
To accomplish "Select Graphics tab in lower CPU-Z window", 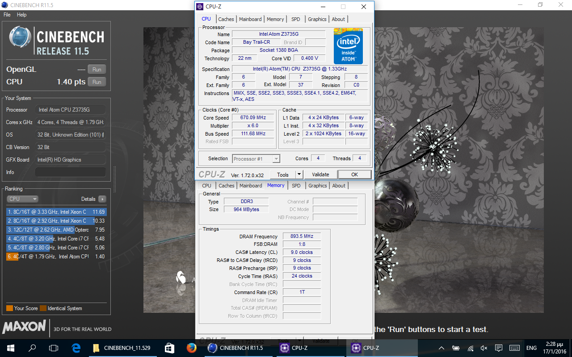I will (x=318, y=186).
